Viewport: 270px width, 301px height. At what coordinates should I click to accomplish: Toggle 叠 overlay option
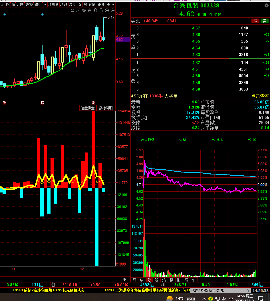point(80,4)
